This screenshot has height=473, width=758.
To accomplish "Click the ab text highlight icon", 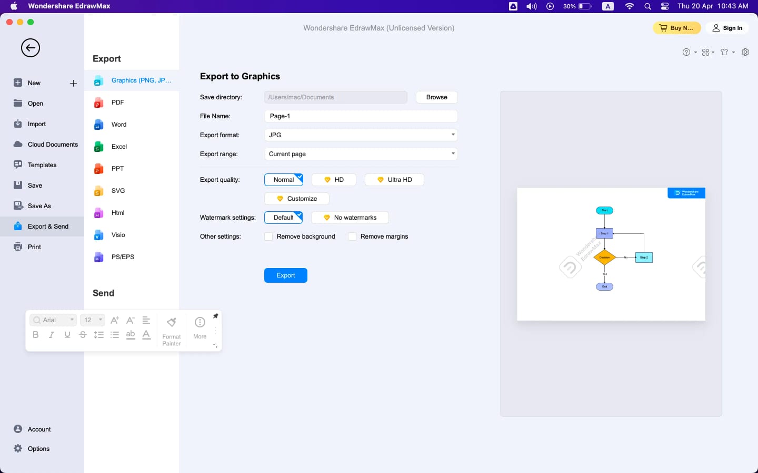I will coord(131,335).
